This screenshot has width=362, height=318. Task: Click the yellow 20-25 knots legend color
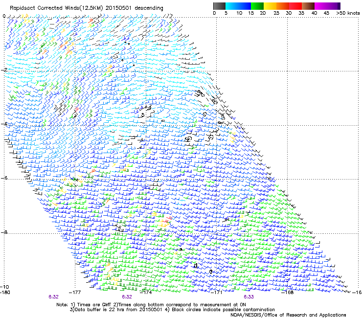tap(270, 6)
